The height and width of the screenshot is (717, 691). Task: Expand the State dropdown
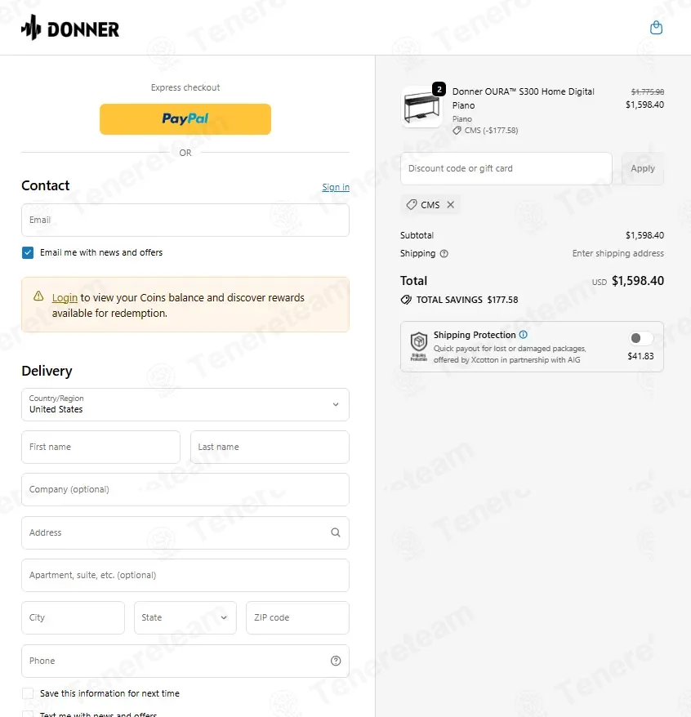(185, 617)
